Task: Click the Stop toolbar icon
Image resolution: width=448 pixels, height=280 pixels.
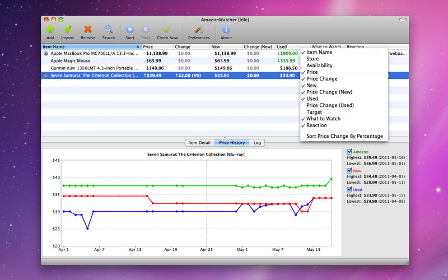Action: pyautogui.click(x=146, y=30)
